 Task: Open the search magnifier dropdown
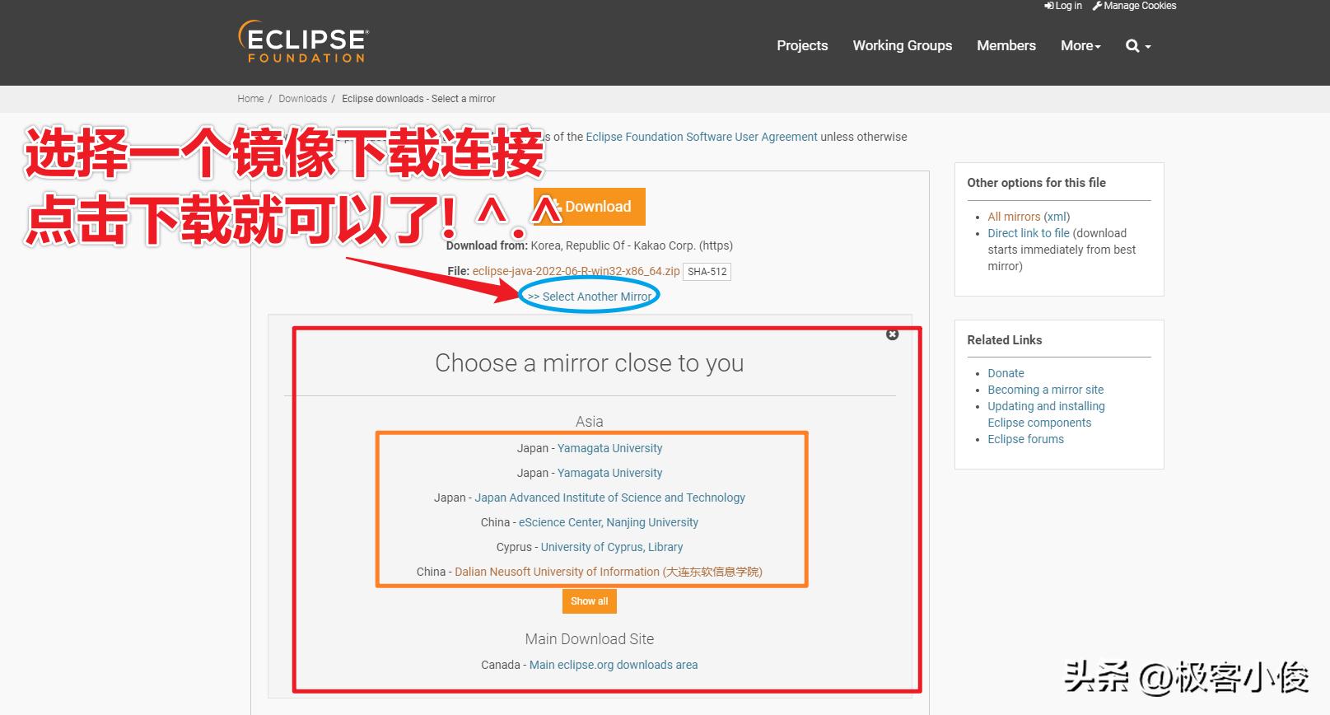tap(1138, 46)
